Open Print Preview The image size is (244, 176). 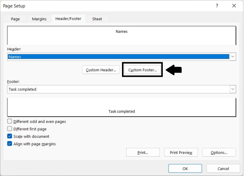coord(181,152)
